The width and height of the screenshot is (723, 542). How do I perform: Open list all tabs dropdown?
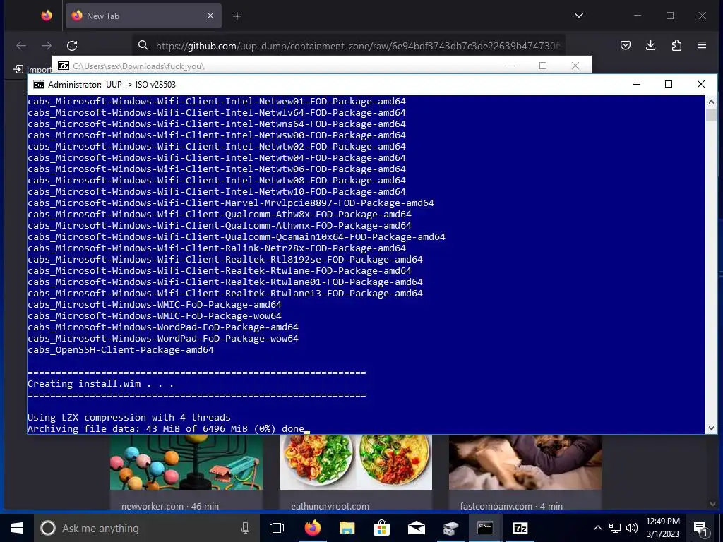pyautogui.click(x=579, y=16)
